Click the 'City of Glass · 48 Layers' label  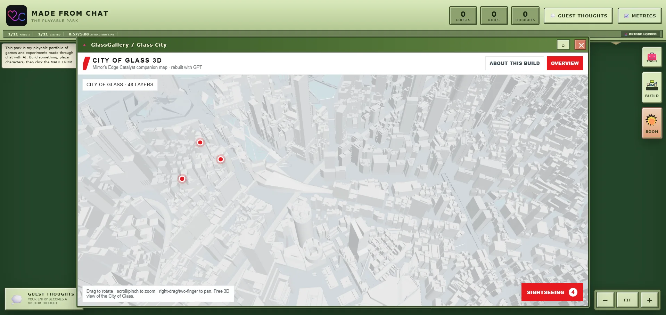click(x=120, y=84)
